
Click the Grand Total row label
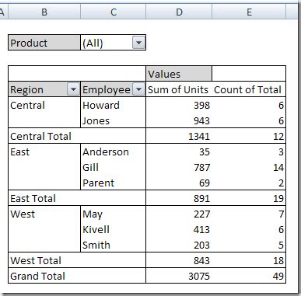click(x=77, y=276)
